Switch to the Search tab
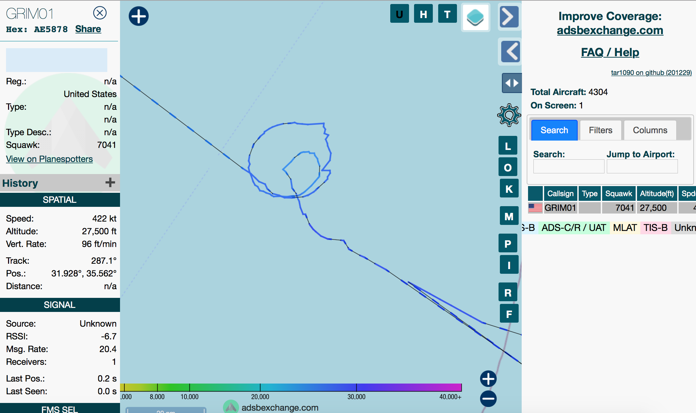Image resolution: width=696 pixels, height=413 pixels. tap(554, 130)
